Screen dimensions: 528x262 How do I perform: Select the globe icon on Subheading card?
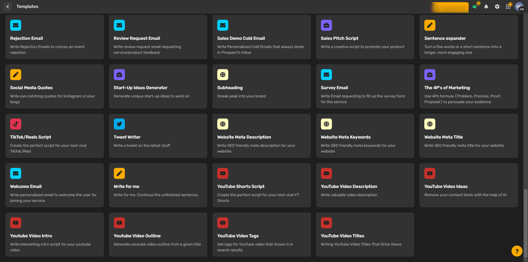pyautogui.click(x=223, y=74)
